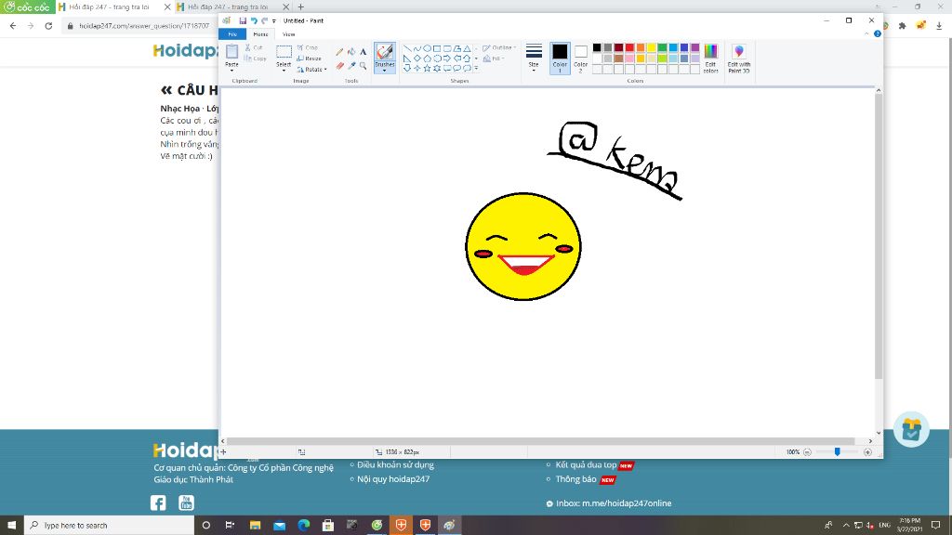Switch to the View ribbon tab

pos(288,34)
